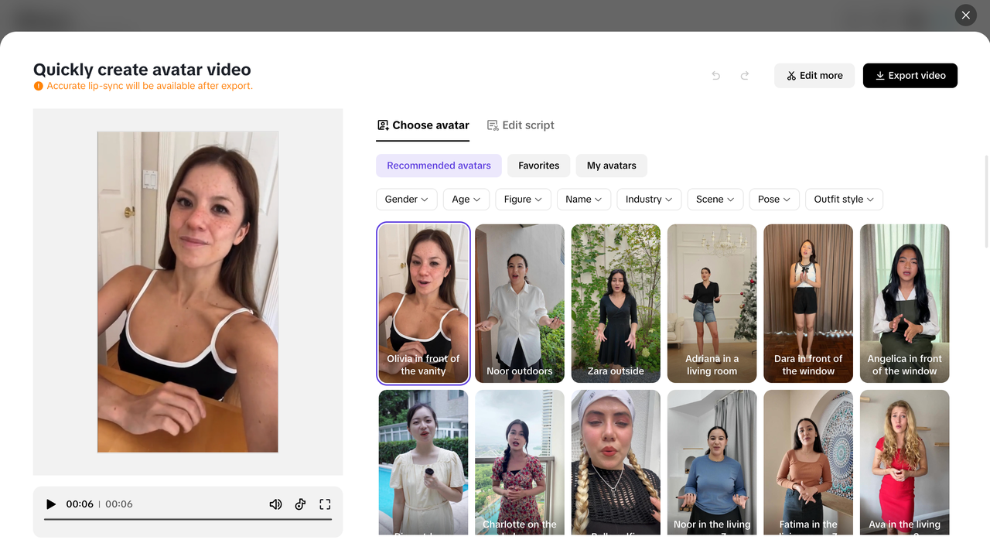Click the Edit more button
Screen dimensions: 990x550
point(814,75)
